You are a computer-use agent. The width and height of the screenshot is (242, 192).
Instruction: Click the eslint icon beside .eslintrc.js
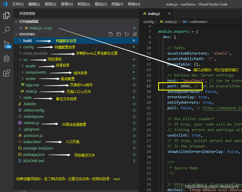tap(20, 123)
